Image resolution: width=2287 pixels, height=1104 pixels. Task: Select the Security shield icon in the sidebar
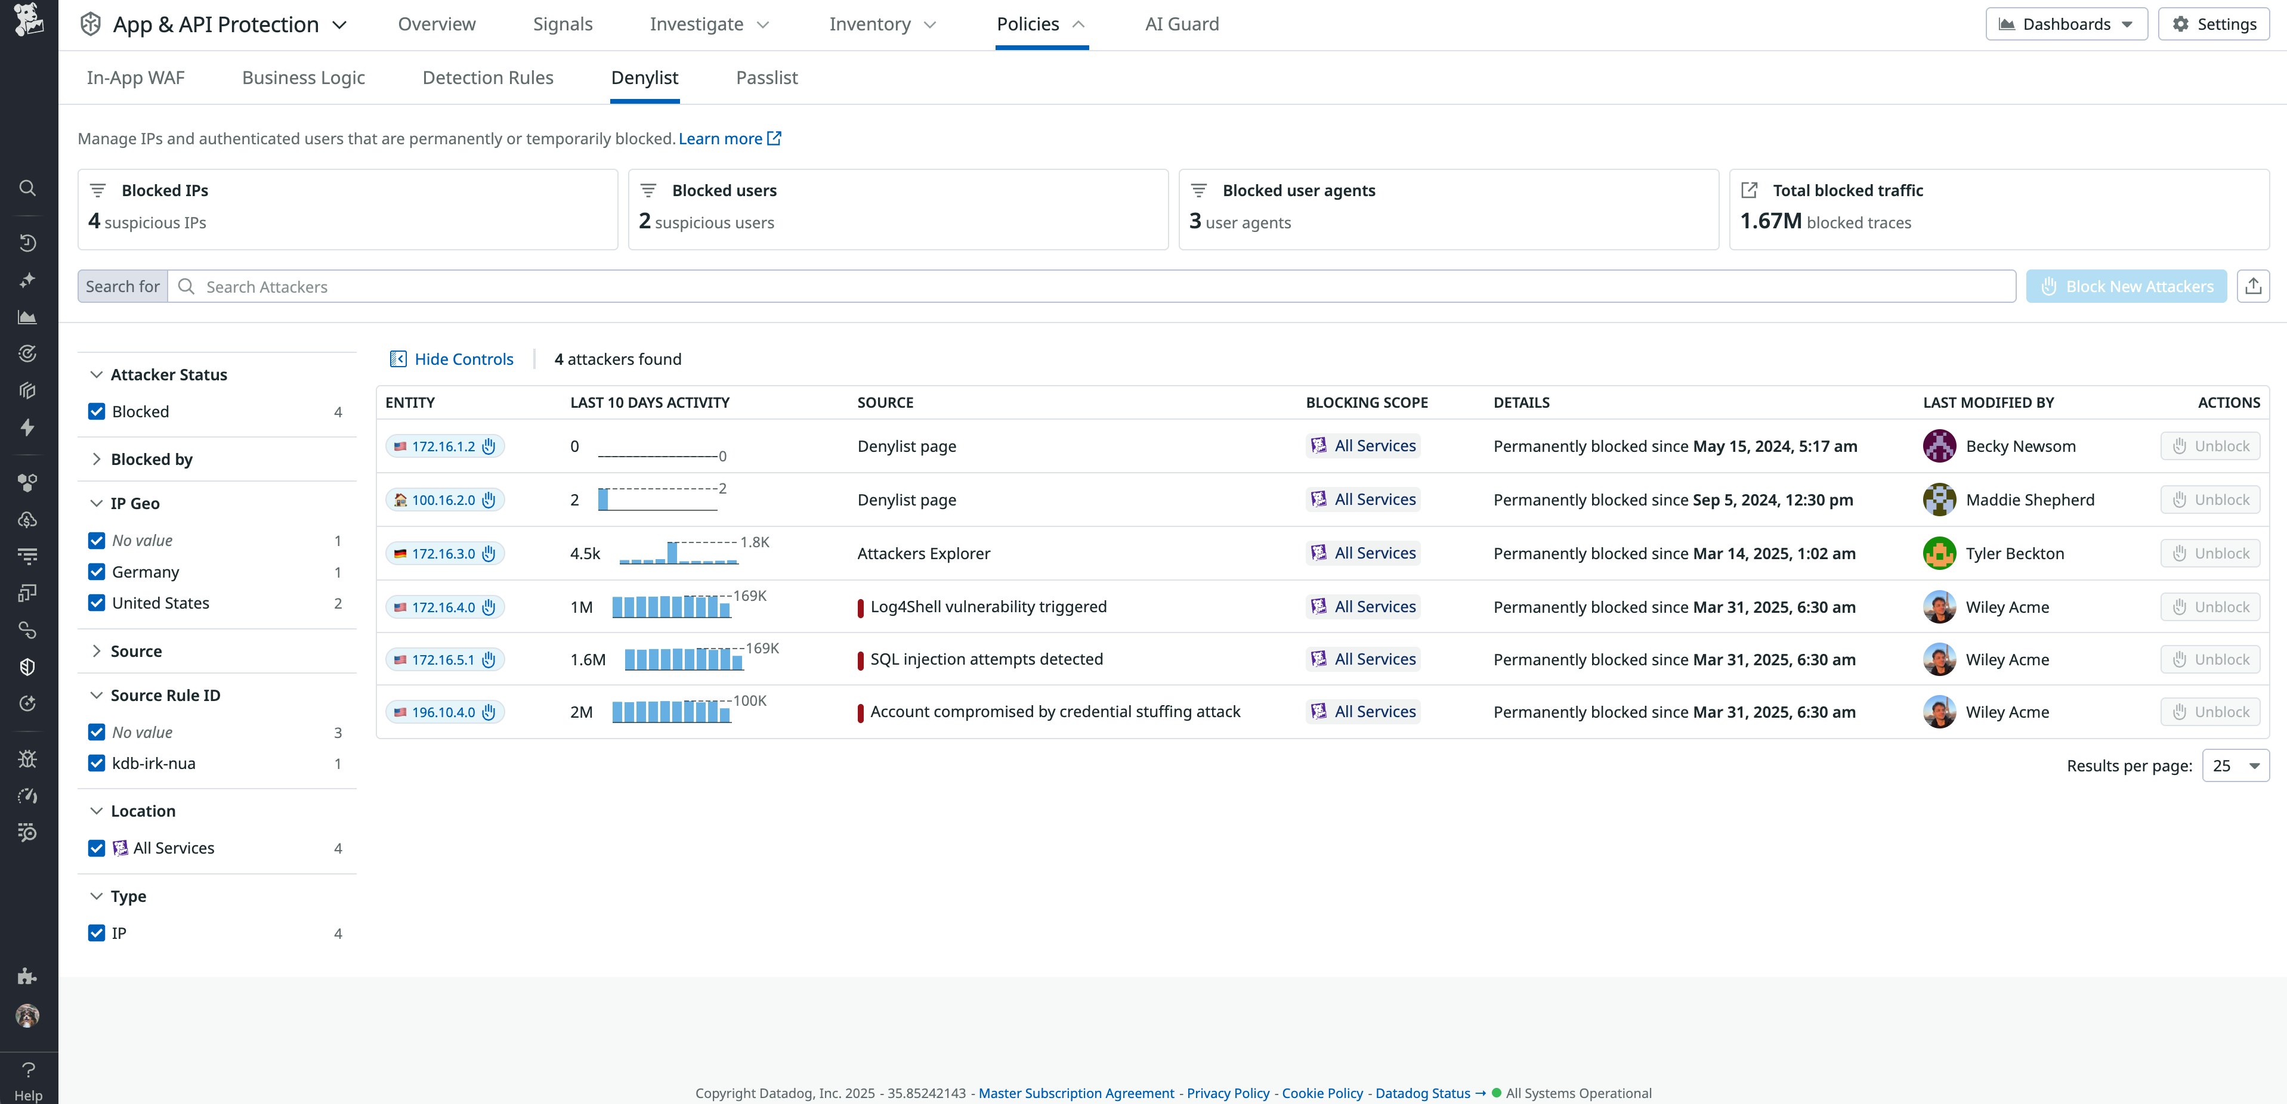pos(27,666)
